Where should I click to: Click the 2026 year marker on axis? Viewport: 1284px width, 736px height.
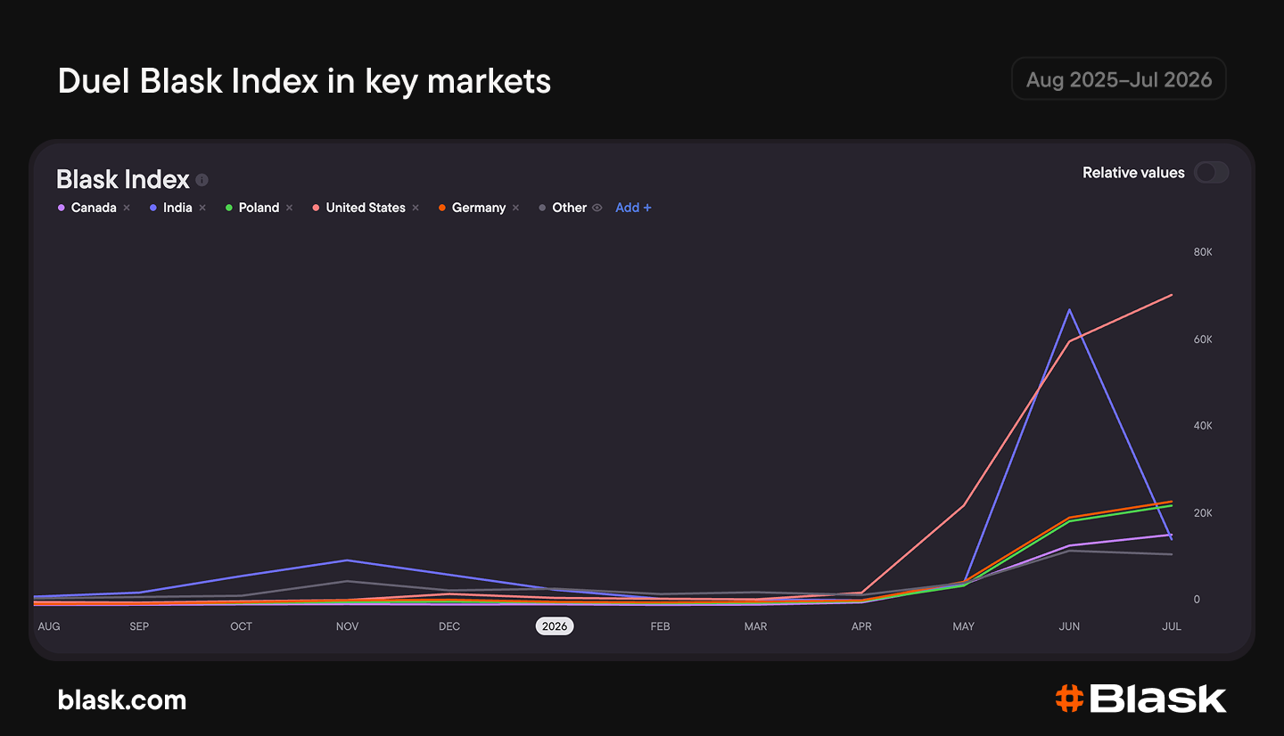click(x=555, y=626)
